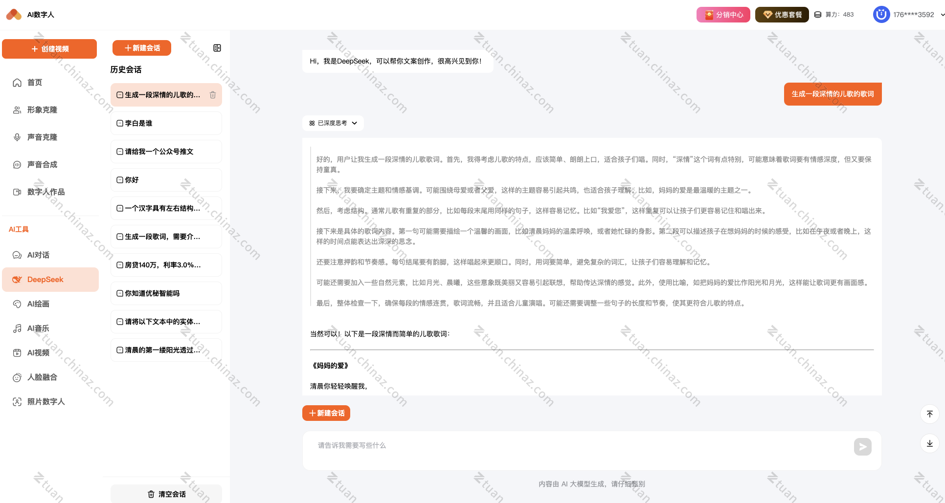Open the 优惠套餐 discount packages
This screenshot has height=503, width=945.
click(x=782, y=15)
